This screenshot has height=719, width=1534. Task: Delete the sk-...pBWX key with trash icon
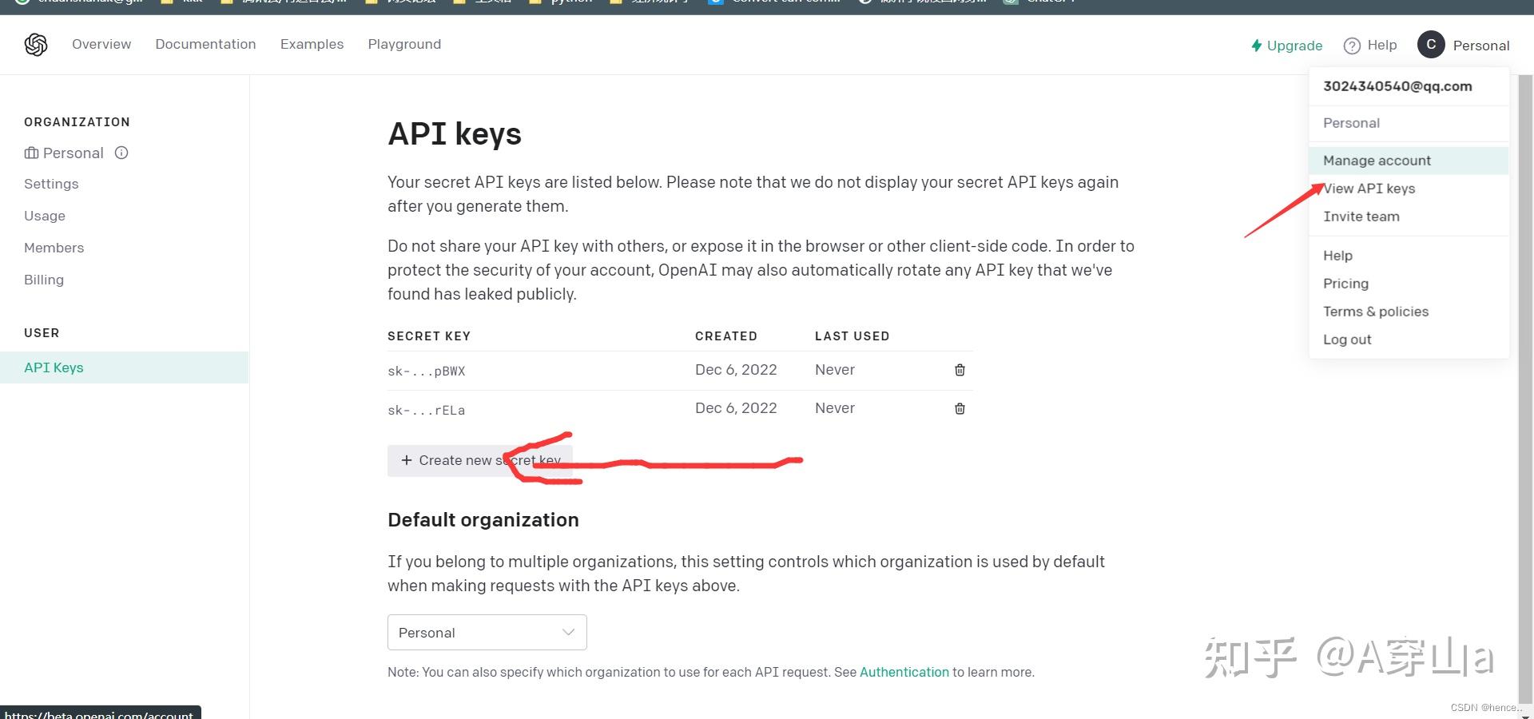(x=960, y=370)
